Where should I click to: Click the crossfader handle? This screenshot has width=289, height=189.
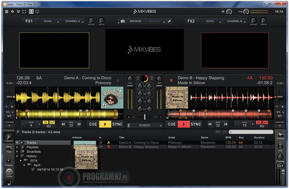point(145,117)
